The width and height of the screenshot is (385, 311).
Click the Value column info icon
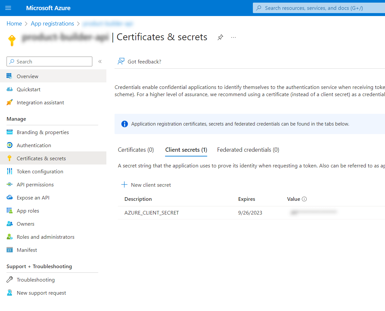click(304, 199)
